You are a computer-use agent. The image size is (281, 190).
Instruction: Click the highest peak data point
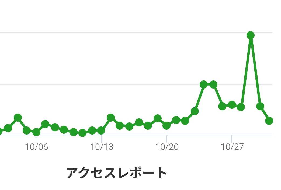click(x=251, y=35)
